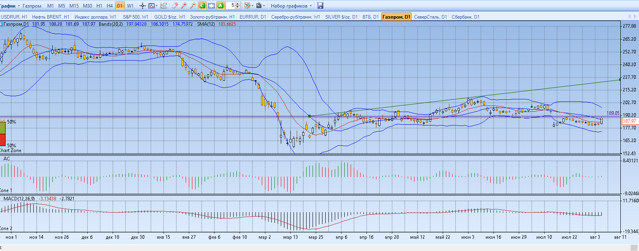This screenshot has width=639, height=251.
Task: Toggle the green A autoscroll button
Action: (x=221, y=6)
